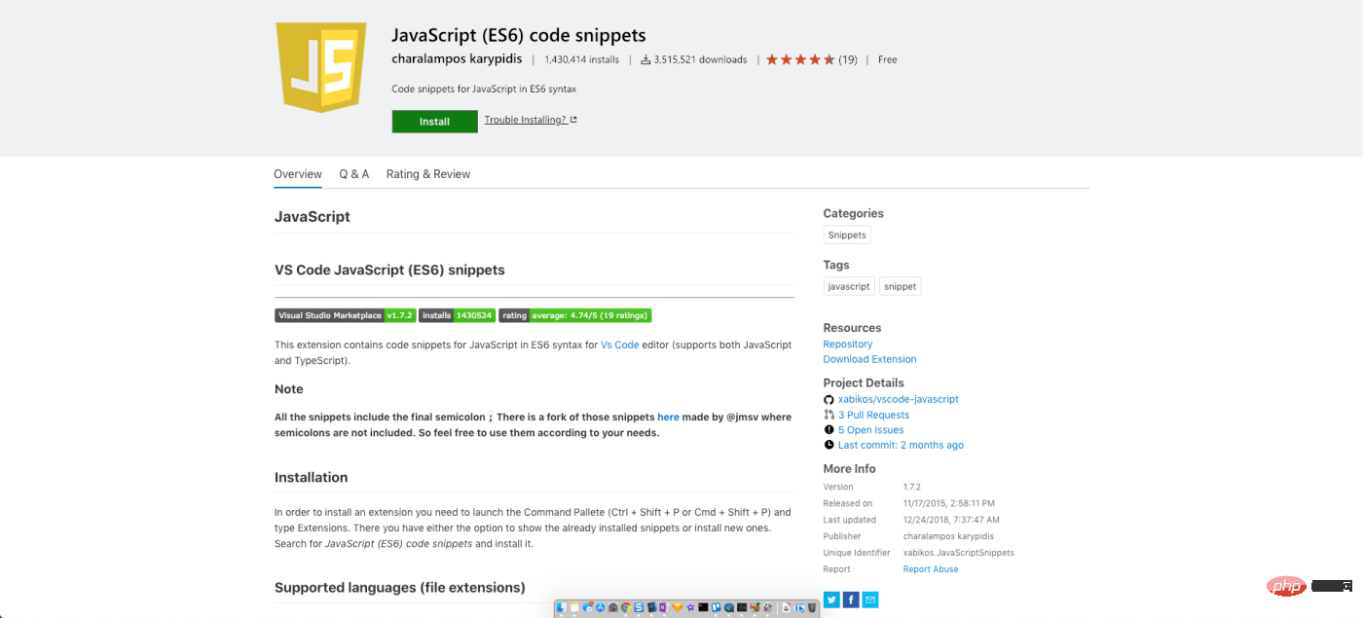Viewport: 1363px width, 618px height.
Task: Share extension on Twitter
Action: click(831, 600)
